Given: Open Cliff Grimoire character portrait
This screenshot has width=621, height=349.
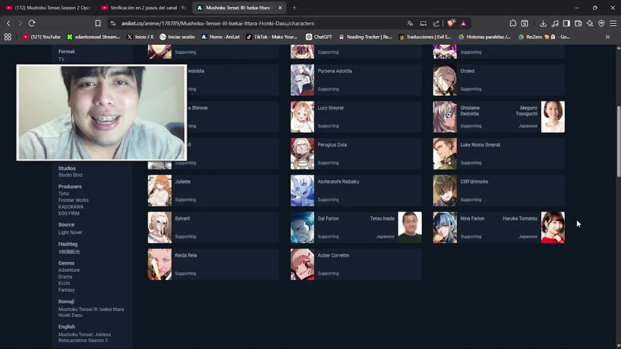Looking at the screenshot, I should [x=445, y=190].
